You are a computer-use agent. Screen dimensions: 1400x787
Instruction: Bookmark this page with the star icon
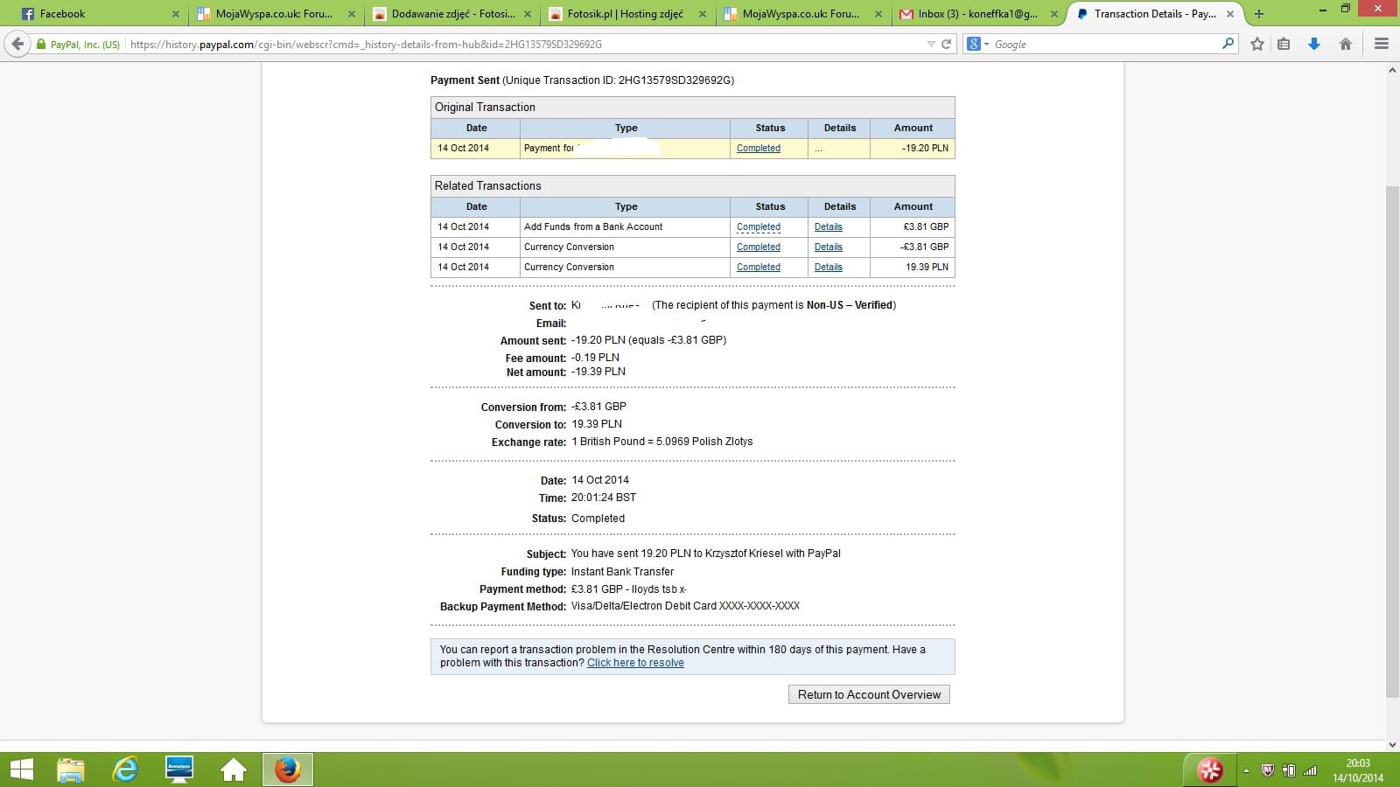[1257, 44]
